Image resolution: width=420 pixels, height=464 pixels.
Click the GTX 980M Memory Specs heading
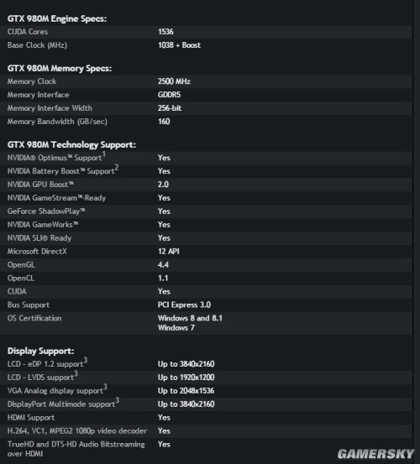[60, 68]
